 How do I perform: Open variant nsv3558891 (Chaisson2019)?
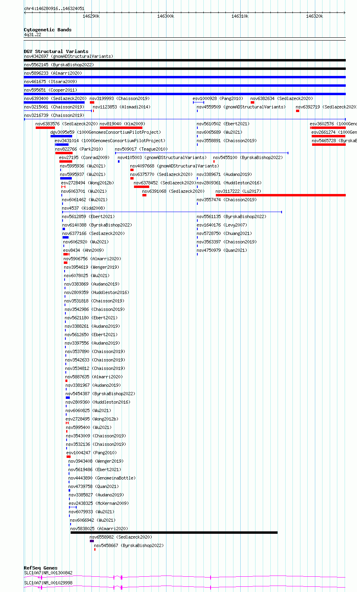click(x=227, y=141)
